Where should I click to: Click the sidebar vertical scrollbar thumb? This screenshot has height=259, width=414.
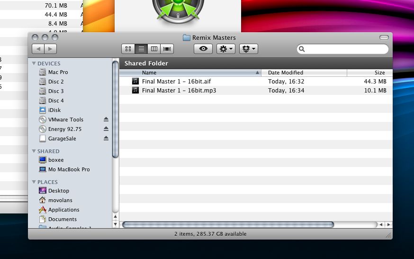click(x=116, y=109)
